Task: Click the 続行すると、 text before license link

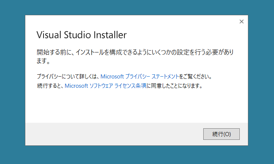Action: pos(51,86)
